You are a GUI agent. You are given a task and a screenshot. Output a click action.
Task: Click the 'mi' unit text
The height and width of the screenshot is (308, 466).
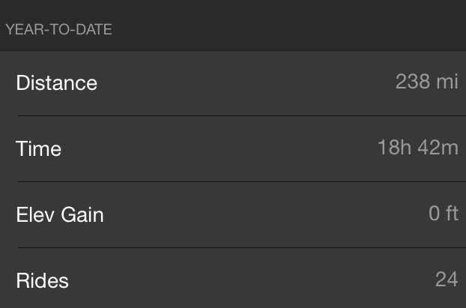(447, 82)
